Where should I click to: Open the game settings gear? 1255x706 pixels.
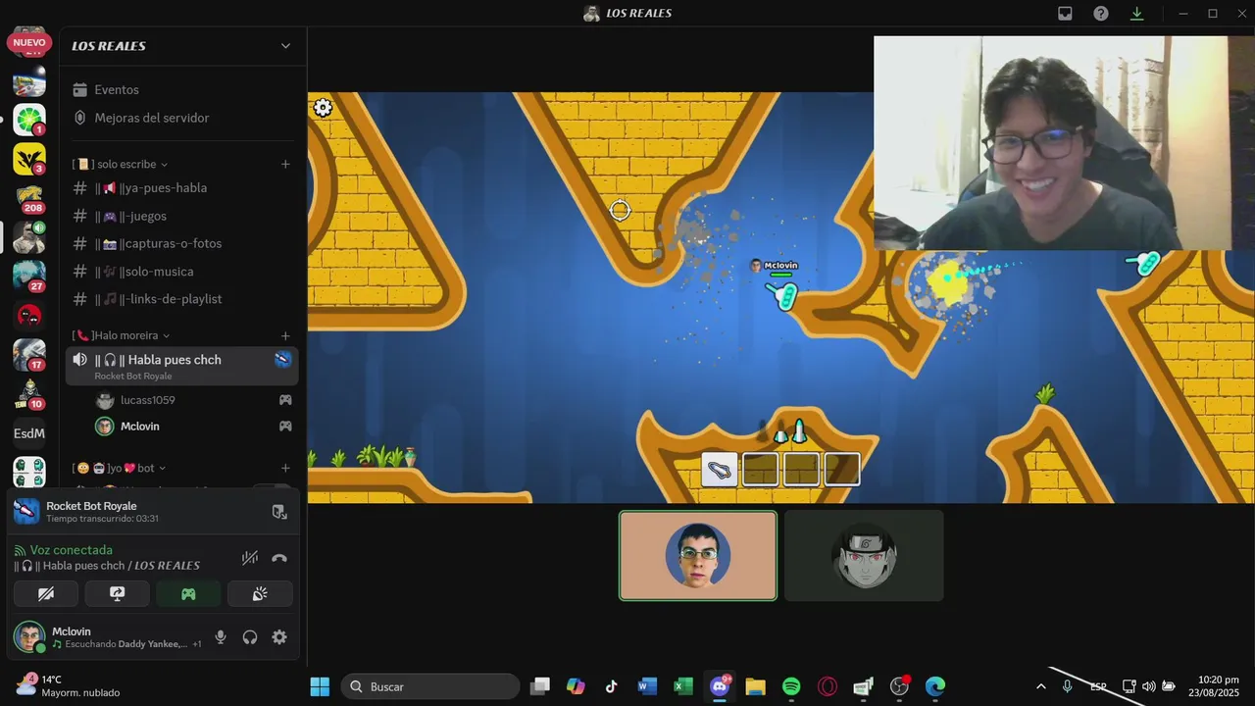pyautogui.click(x=323, y=108)
